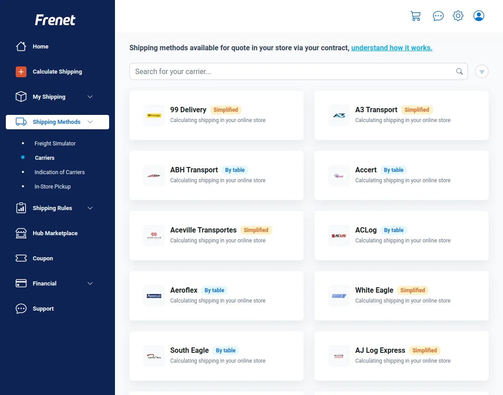Click the Aceville Transportes carrier logo
This screenshot has width=503, height=395.
[154, 236]
